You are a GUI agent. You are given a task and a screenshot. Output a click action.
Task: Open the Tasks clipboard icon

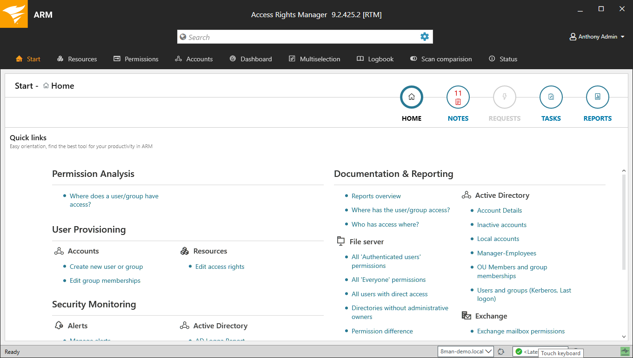(x=551, y=98)
